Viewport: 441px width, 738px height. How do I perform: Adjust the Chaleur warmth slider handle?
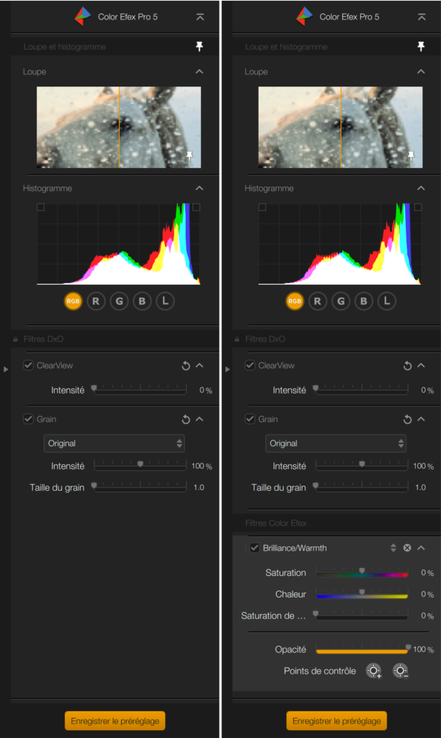click(x=362, y=592)
